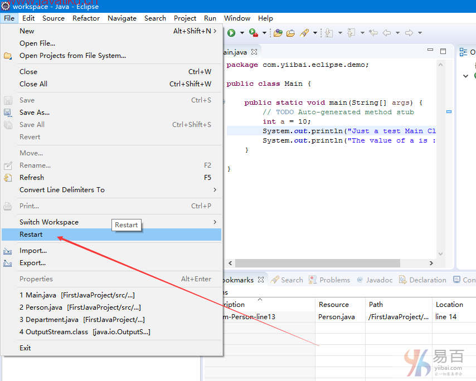Viewport: 476px width, 381px height.
Task: Click the Last Edit Location toolbar icon
Action: 373,33
